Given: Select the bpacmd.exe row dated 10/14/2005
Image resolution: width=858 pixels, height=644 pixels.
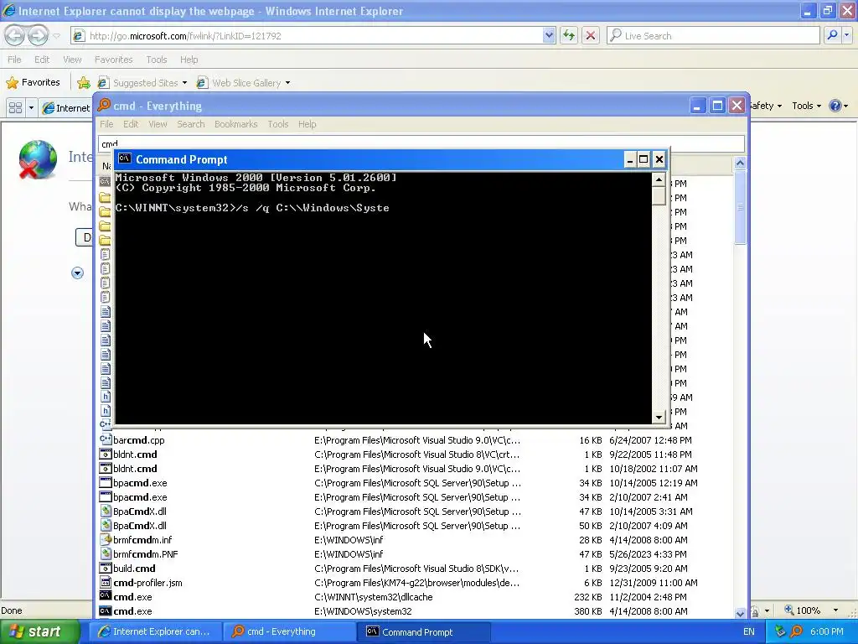Looking at the screenshot, I should (x=415, y=482).
